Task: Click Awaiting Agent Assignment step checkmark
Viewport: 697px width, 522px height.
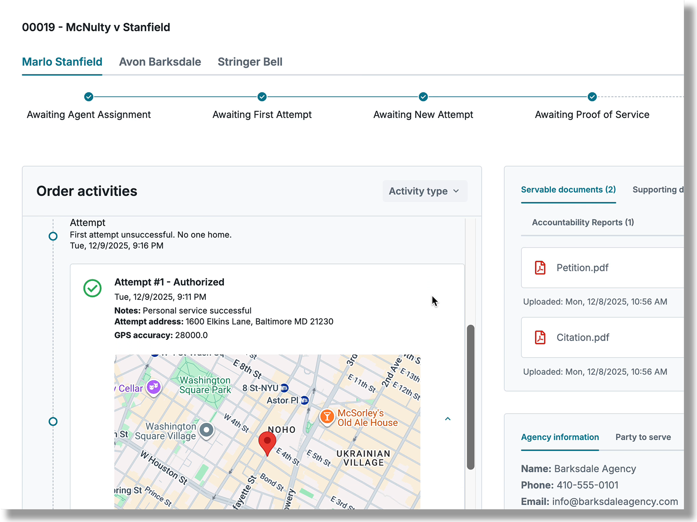Action: [88, 97]
